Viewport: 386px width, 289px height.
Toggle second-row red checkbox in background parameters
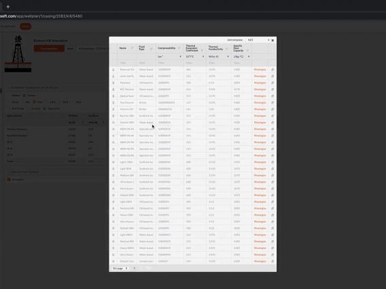click(34, 102)
